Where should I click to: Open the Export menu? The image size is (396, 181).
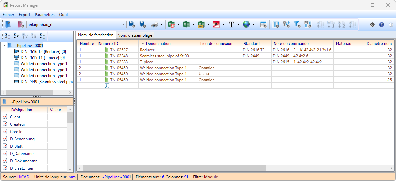[x=24, y=15]
